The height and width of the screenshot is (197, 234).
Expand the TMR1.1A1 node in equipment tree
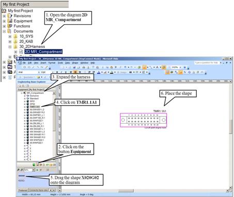point(25,107)
